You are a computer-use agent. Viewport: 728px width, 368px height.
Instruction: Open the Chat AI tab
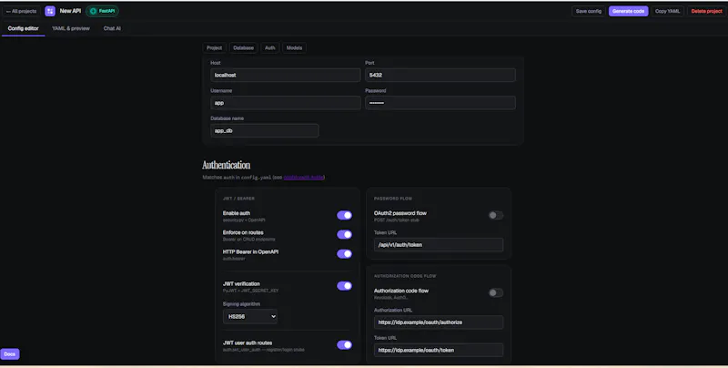coord(112,28)
